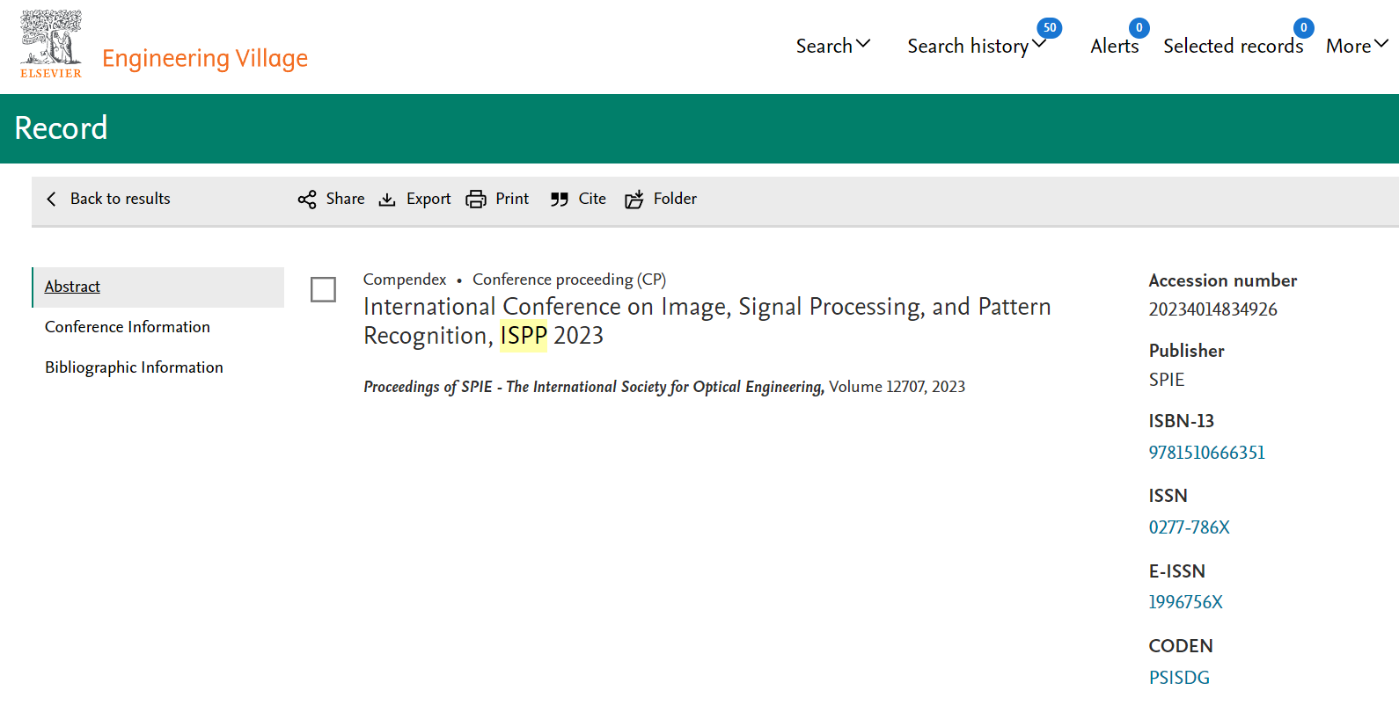The height and width of the screenshot is (705, 1399).
Task: Click the Search history count badge 50
Action: [x=1049, y=28]
